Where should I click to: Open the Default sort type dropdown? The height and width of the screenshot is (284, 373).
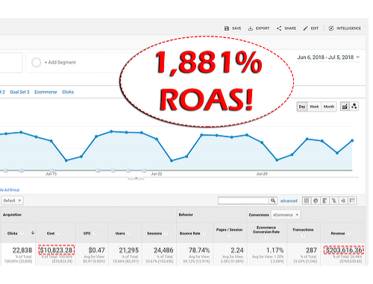tap(12, 201)
